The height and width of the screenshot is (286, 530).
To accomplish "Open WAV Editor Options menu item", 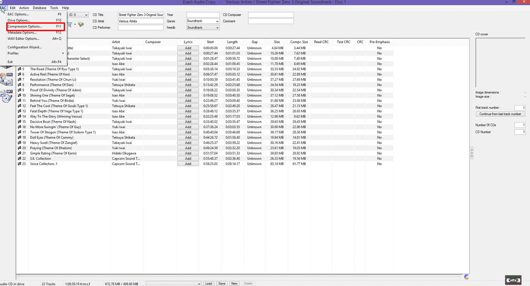I will 35,39.
